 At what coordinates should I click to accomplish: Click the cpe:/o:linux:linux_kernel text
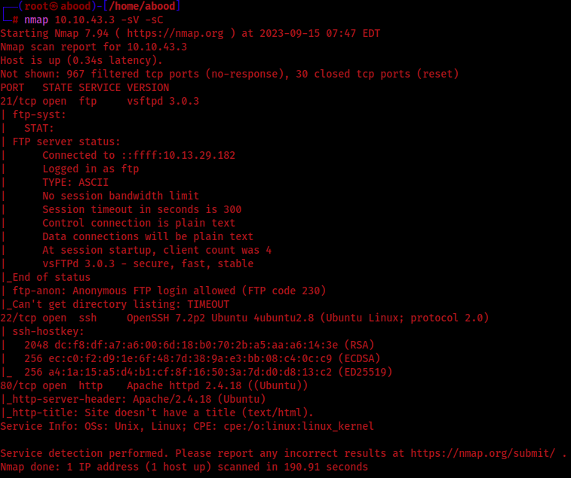299,426
